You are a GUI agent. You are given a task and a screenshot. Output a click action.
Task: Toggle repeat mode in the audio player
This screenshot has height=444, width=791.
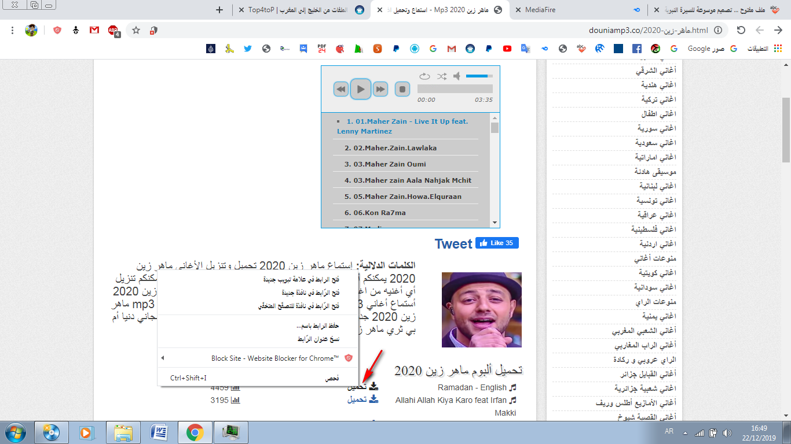424,76
